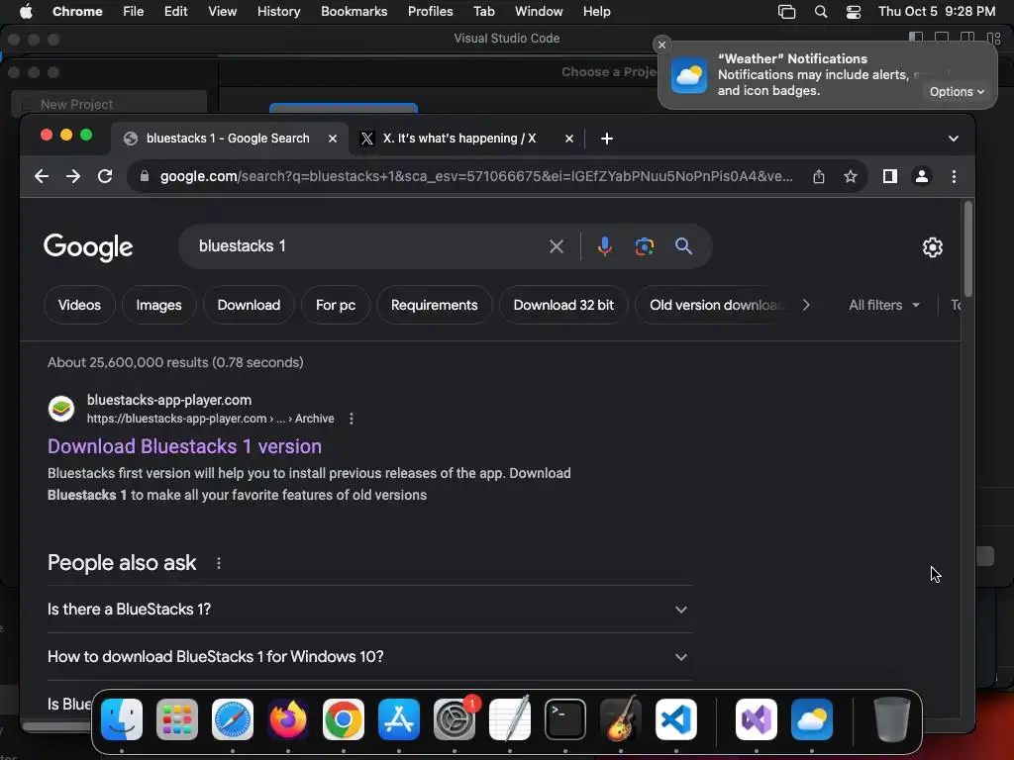Select the Download filter chip

tap(249, 305)
